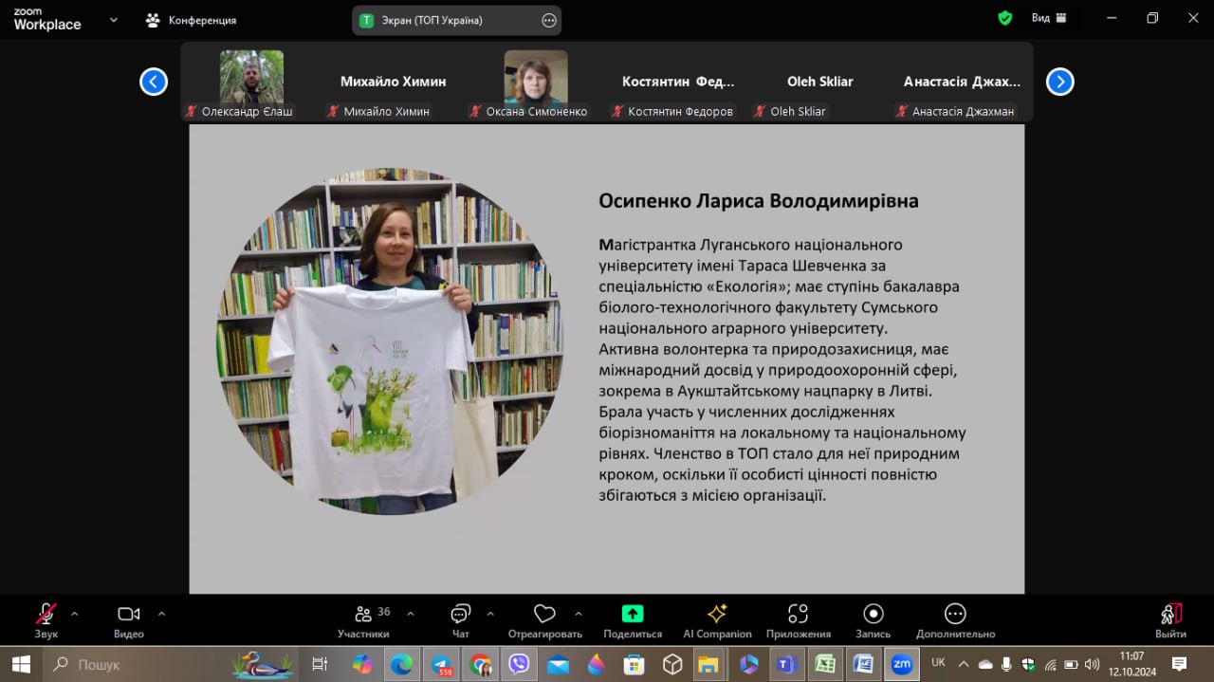The height and width of the screenshot is (682, 1214).
Task: Open the View (Вид) layout menu
Action: coord(1048,18)
